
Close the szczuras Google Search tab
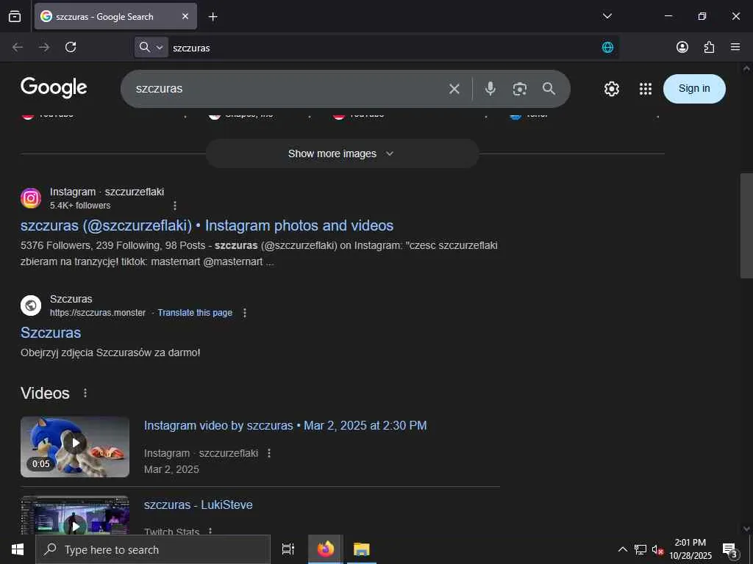tap(185, 16)
